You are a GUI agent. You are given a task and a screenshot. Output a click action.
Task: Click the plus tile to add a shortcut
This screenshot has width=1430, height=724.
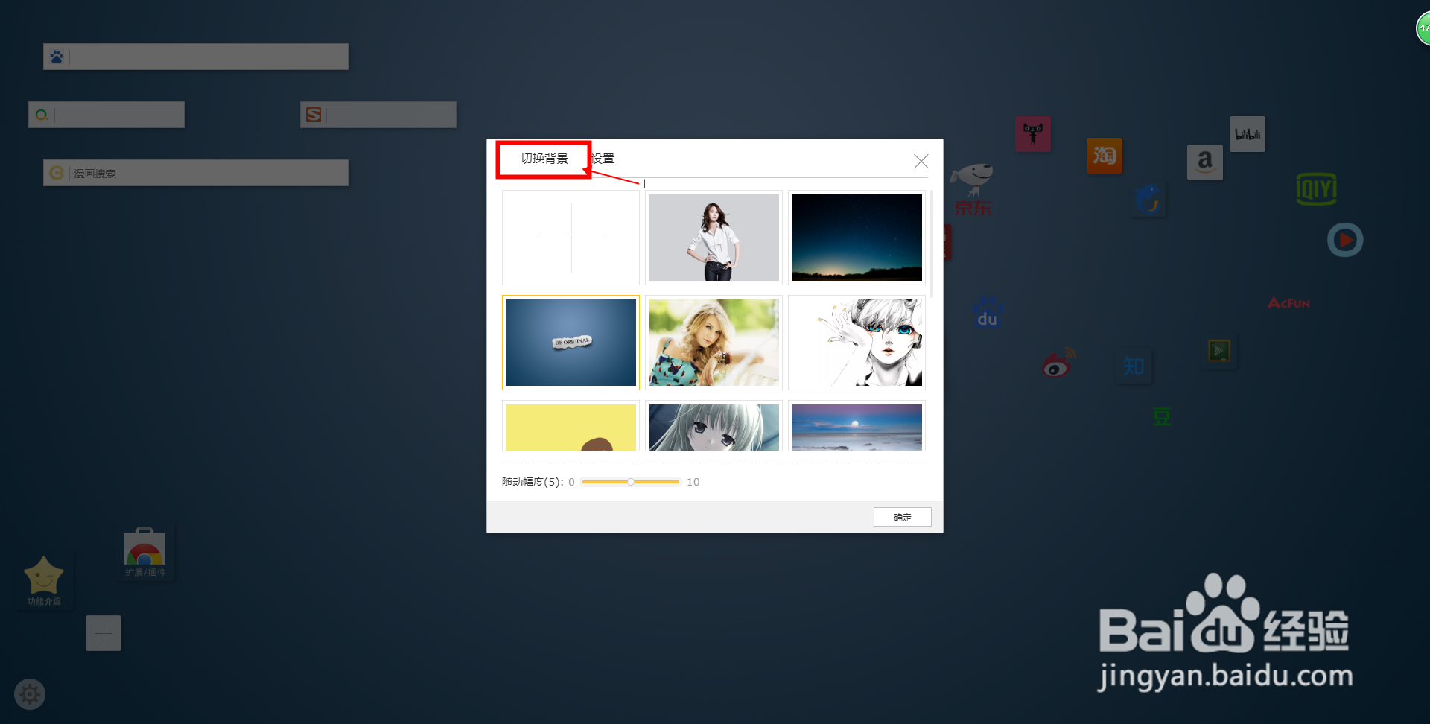(x=104, y=633)
